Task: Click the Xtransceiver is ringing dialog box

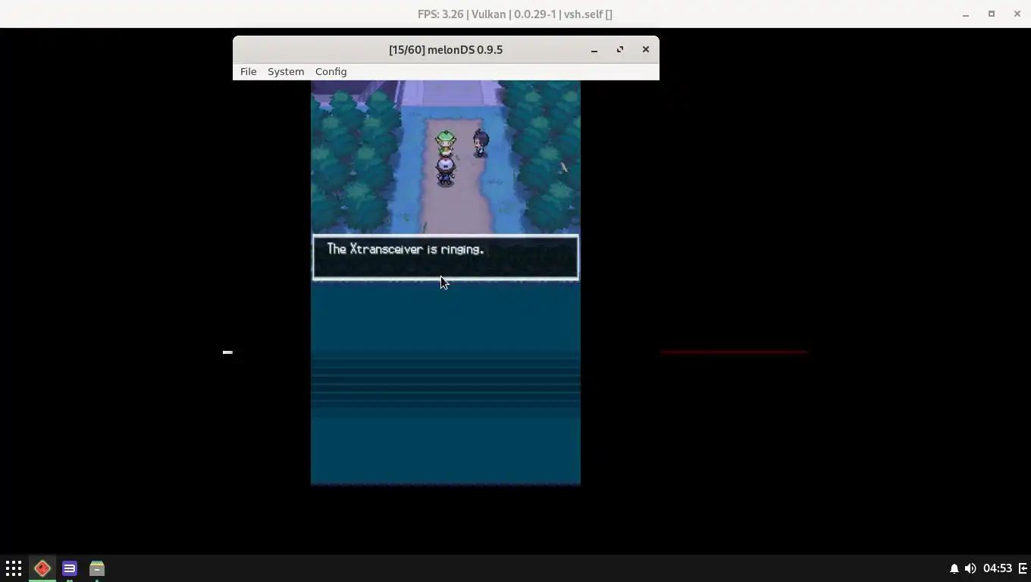Action: [446, 258]
